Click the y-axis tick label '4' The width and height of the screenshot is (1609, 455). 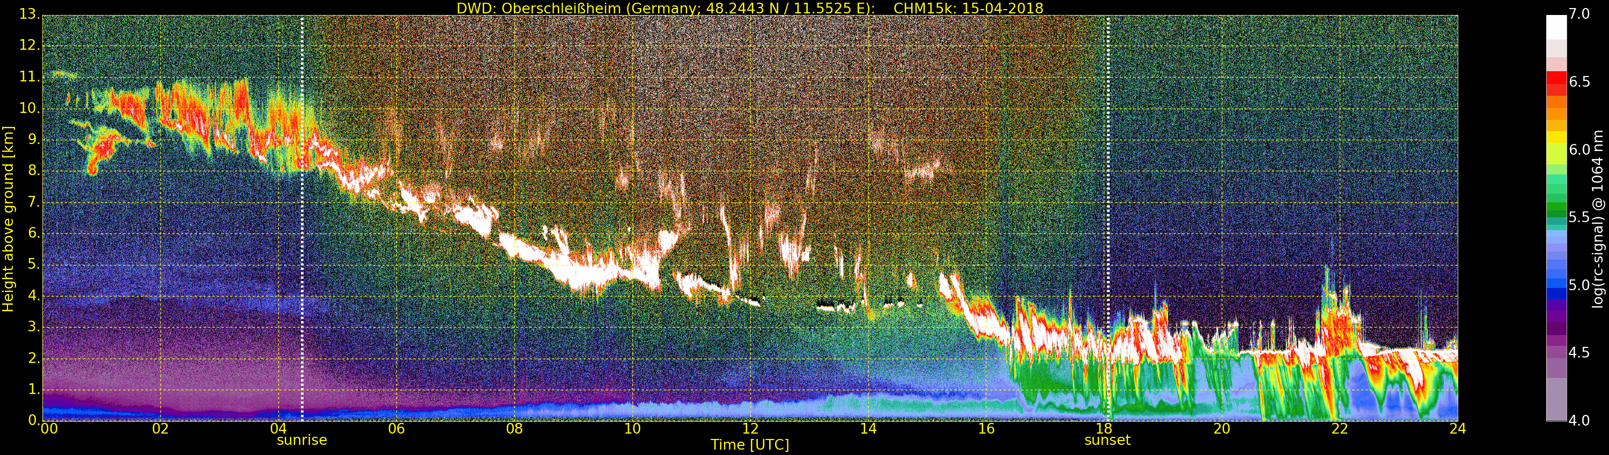(x=35, y=296)
